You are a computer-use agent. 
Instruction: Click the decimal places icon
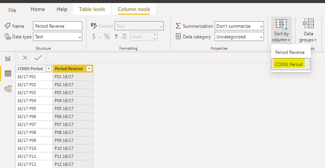[124, 36]
